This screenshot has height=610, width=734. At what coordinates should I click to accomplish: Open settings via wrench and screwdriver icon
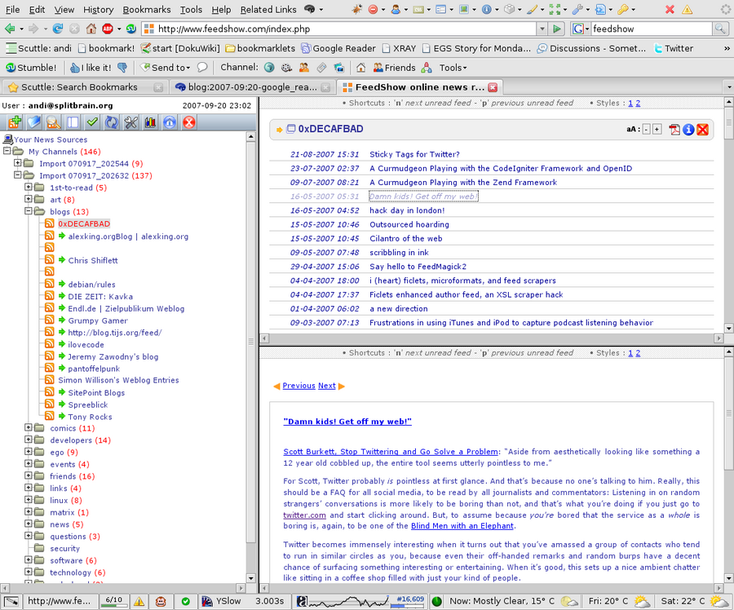click(x=130, y=122)
